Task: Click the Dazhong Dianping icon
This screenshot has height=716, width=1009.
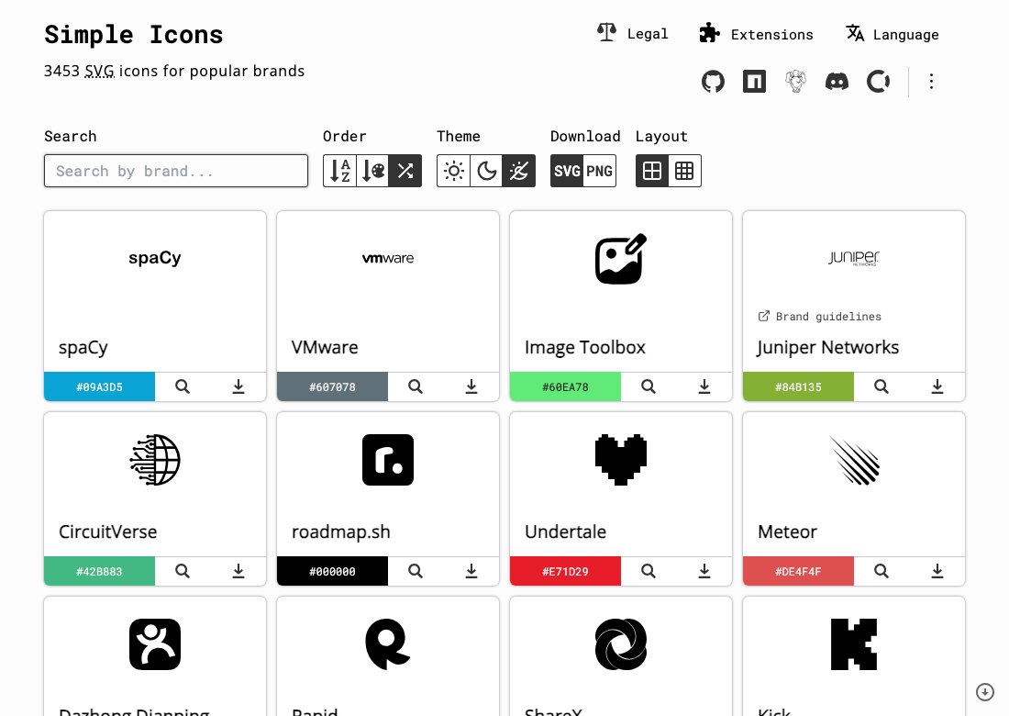Action: pyautogui.click(x=155, y=644)
